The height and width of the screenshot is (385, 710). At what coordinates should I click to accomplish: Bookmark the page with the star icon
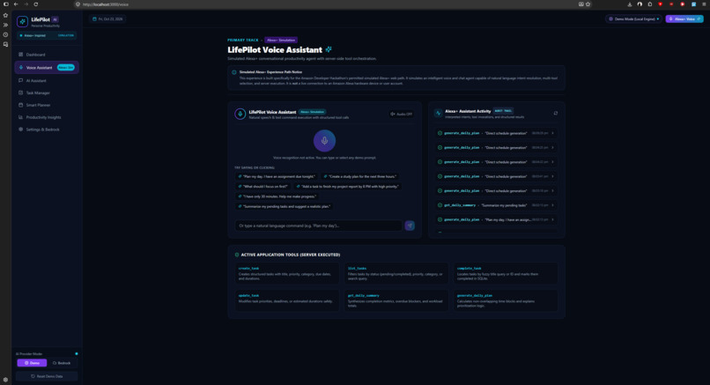[588, 4]
